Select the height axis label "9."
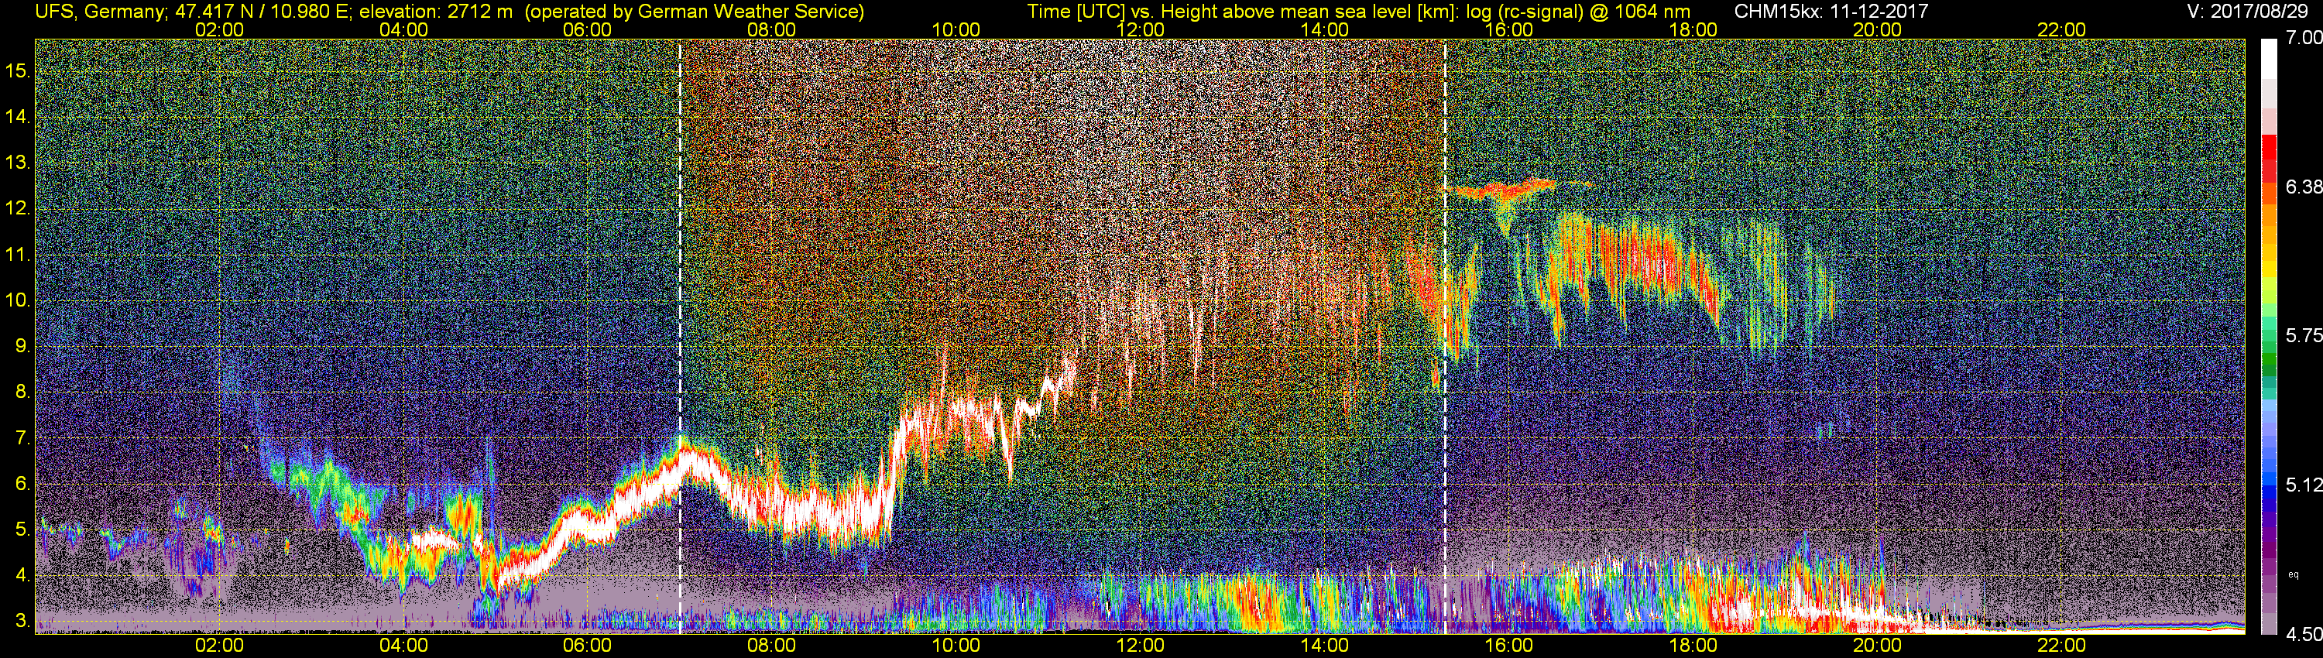The width and height of the screenshot is (2323, 658). click(22, 347)
